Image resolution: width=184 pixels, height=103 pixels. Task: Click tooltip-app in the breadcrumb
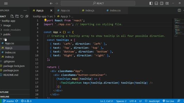[x=40, y=17]
